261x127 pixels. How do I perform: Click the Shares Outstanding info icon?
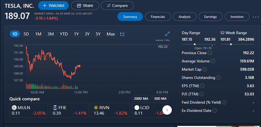[218, 78]
